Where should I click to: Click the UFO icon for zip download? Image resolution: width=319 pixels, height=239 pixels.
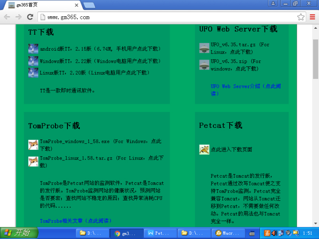coord(204,65)
